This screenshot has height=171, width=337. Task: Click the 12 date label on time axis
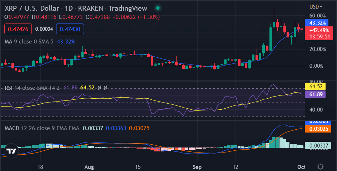(236, 167)
